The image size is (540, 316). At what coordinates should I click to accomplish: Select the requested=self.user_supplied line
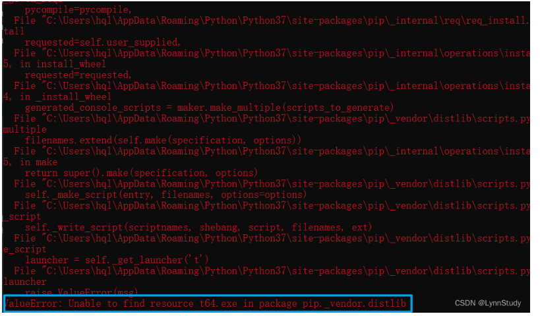[x=103, y=42]
